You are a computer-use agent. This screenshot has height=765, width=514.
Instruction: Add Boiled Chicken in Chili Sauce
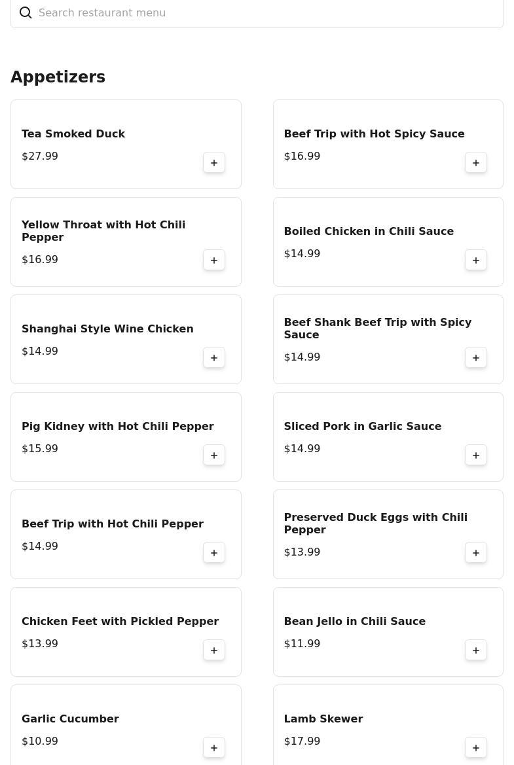pyautogui.click(x=476, y=260)
